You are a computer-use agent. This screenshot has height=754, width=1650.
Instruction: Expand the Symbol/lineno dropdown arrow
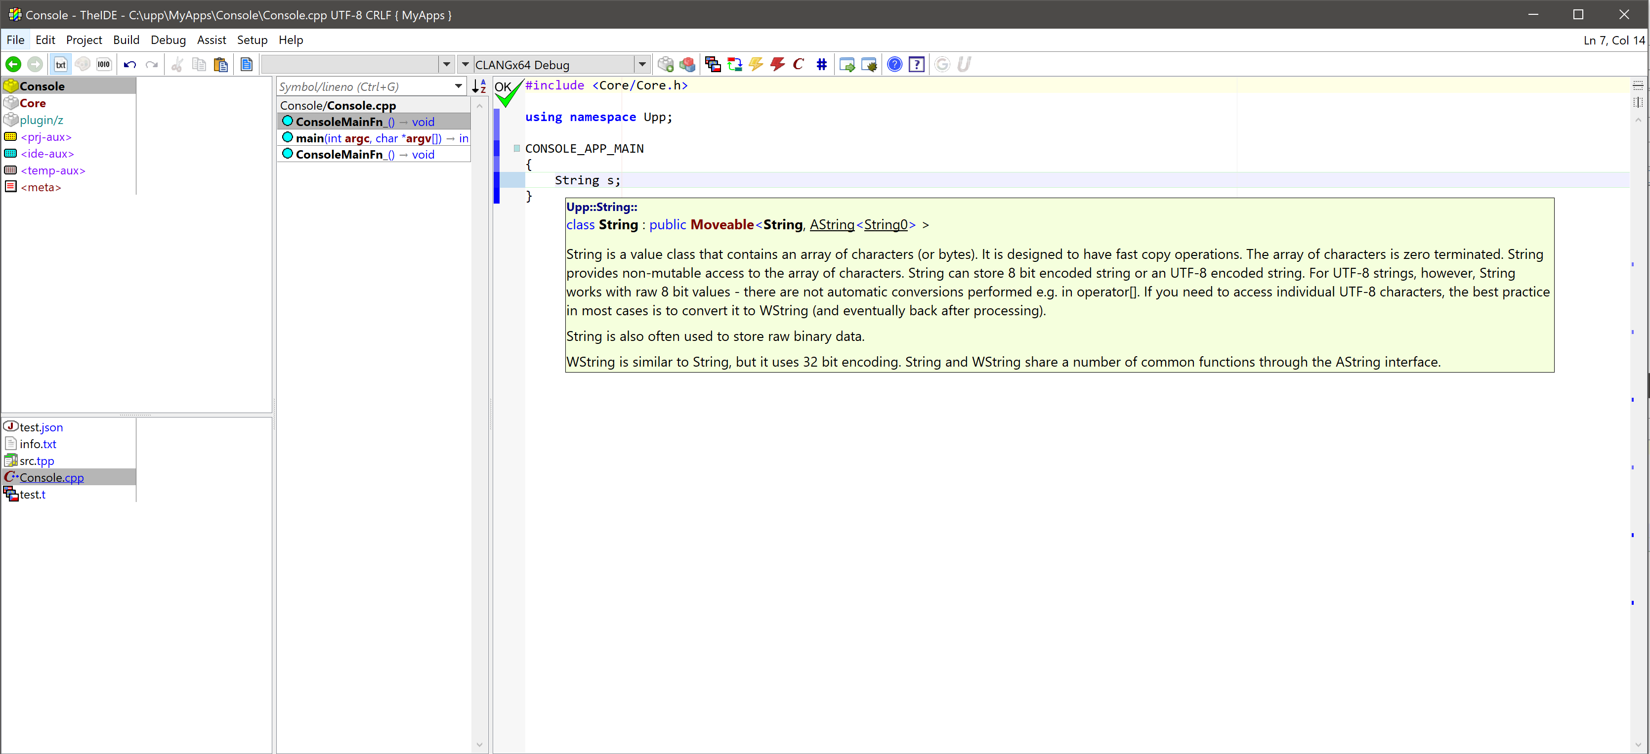pos(458,86)
